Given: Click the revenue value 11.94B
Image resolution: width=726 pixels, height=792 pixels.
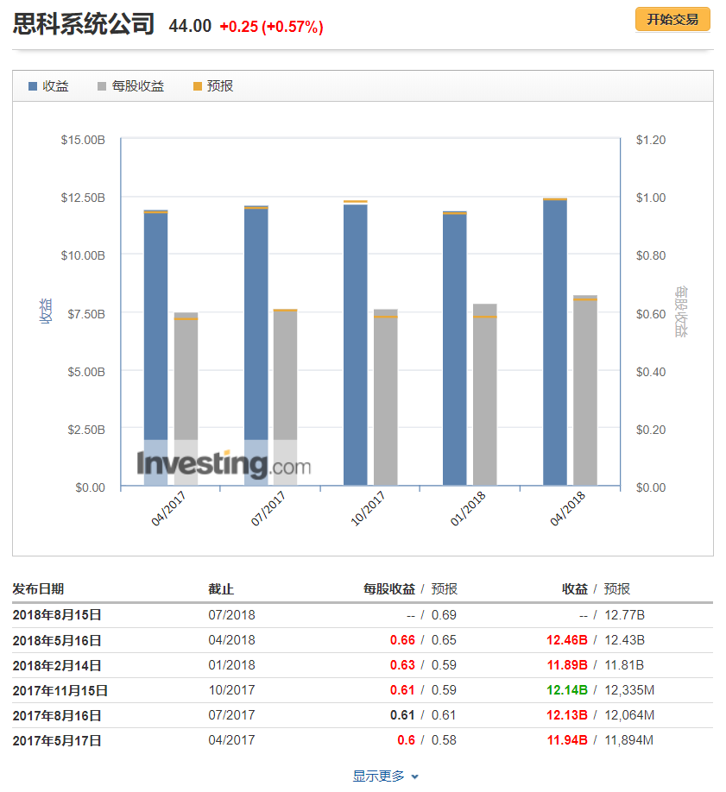Looking at the screenshot, I should click(567, 740).
